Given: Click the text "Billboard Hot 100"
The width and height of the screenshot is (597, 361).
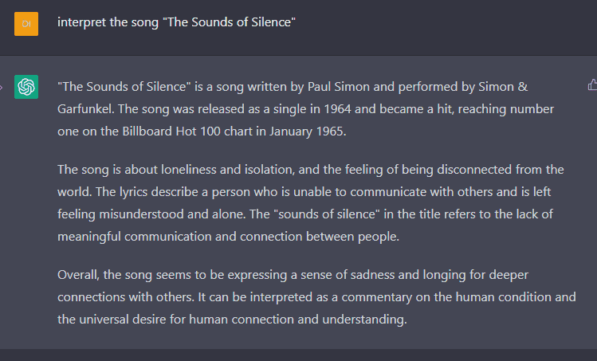Looking at the screenshot, I should pos(164,131).
